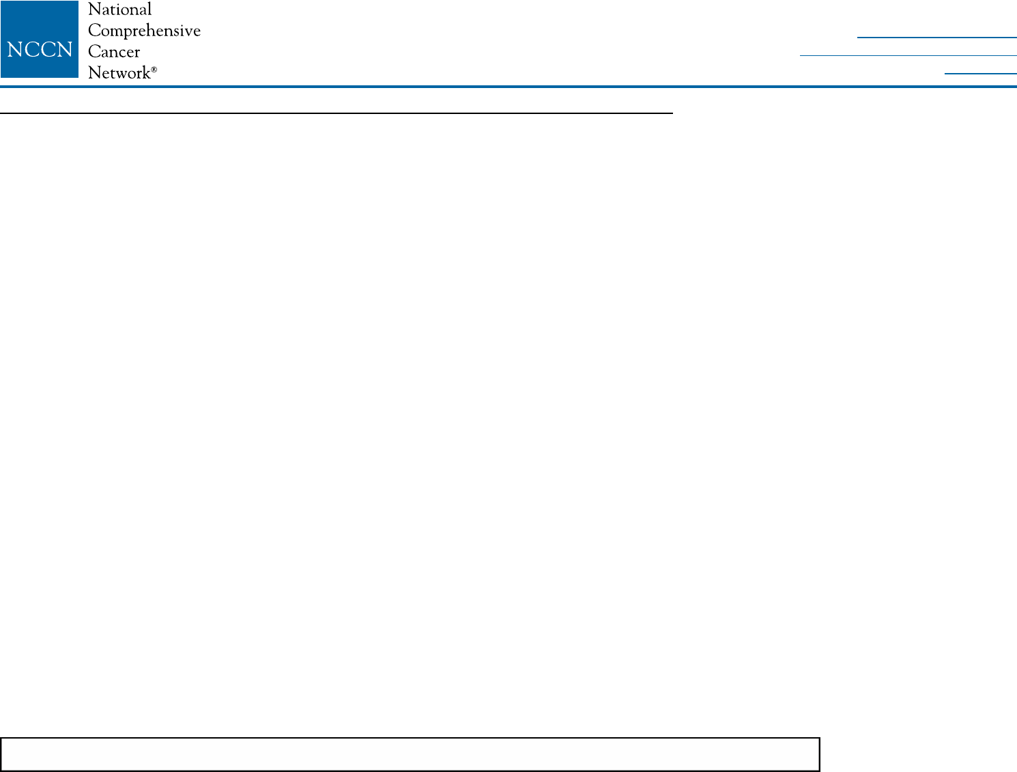Image resolution: width=1017 pixels, height=772 pixels.
Task: Click the blue NCCN logo square
Action: [40, 40]
